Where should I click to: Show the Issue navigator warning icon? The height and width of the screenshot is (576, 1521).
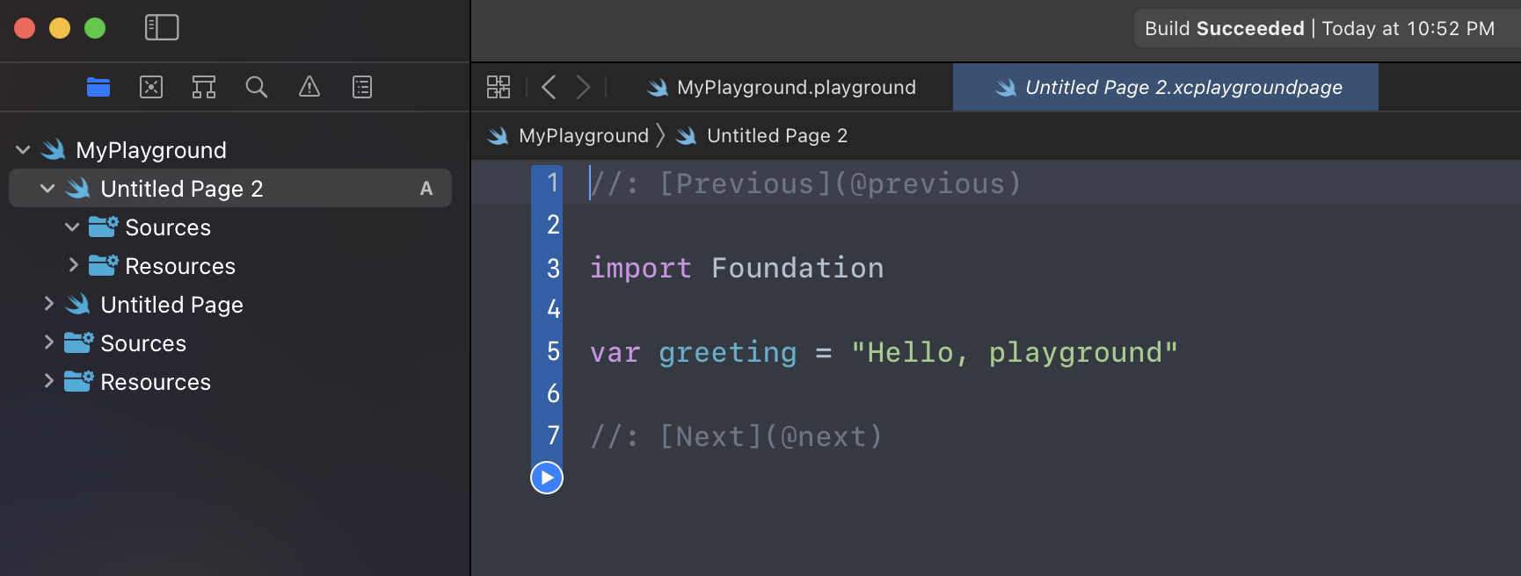(309, 87)
